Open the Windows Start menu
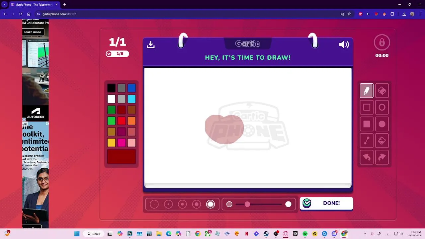 click(x=77, y=234)
